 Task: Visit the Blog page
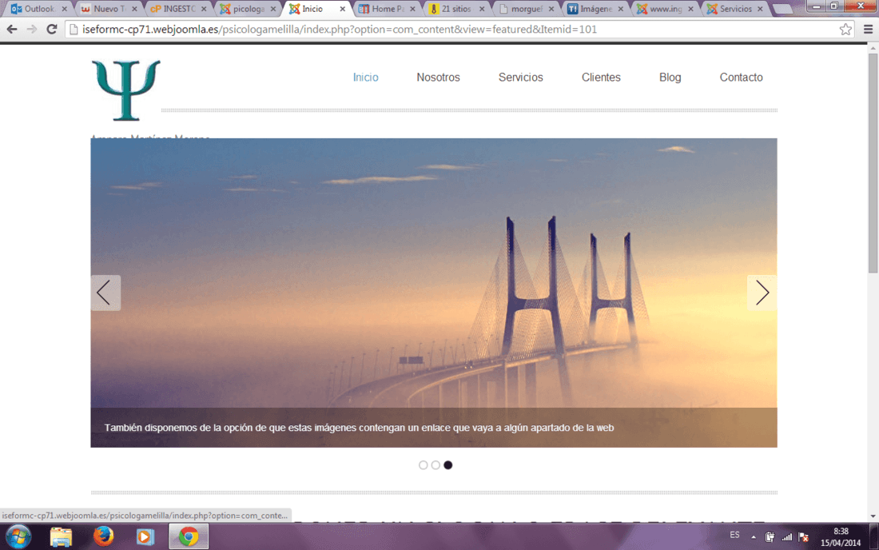click(670, 78)
